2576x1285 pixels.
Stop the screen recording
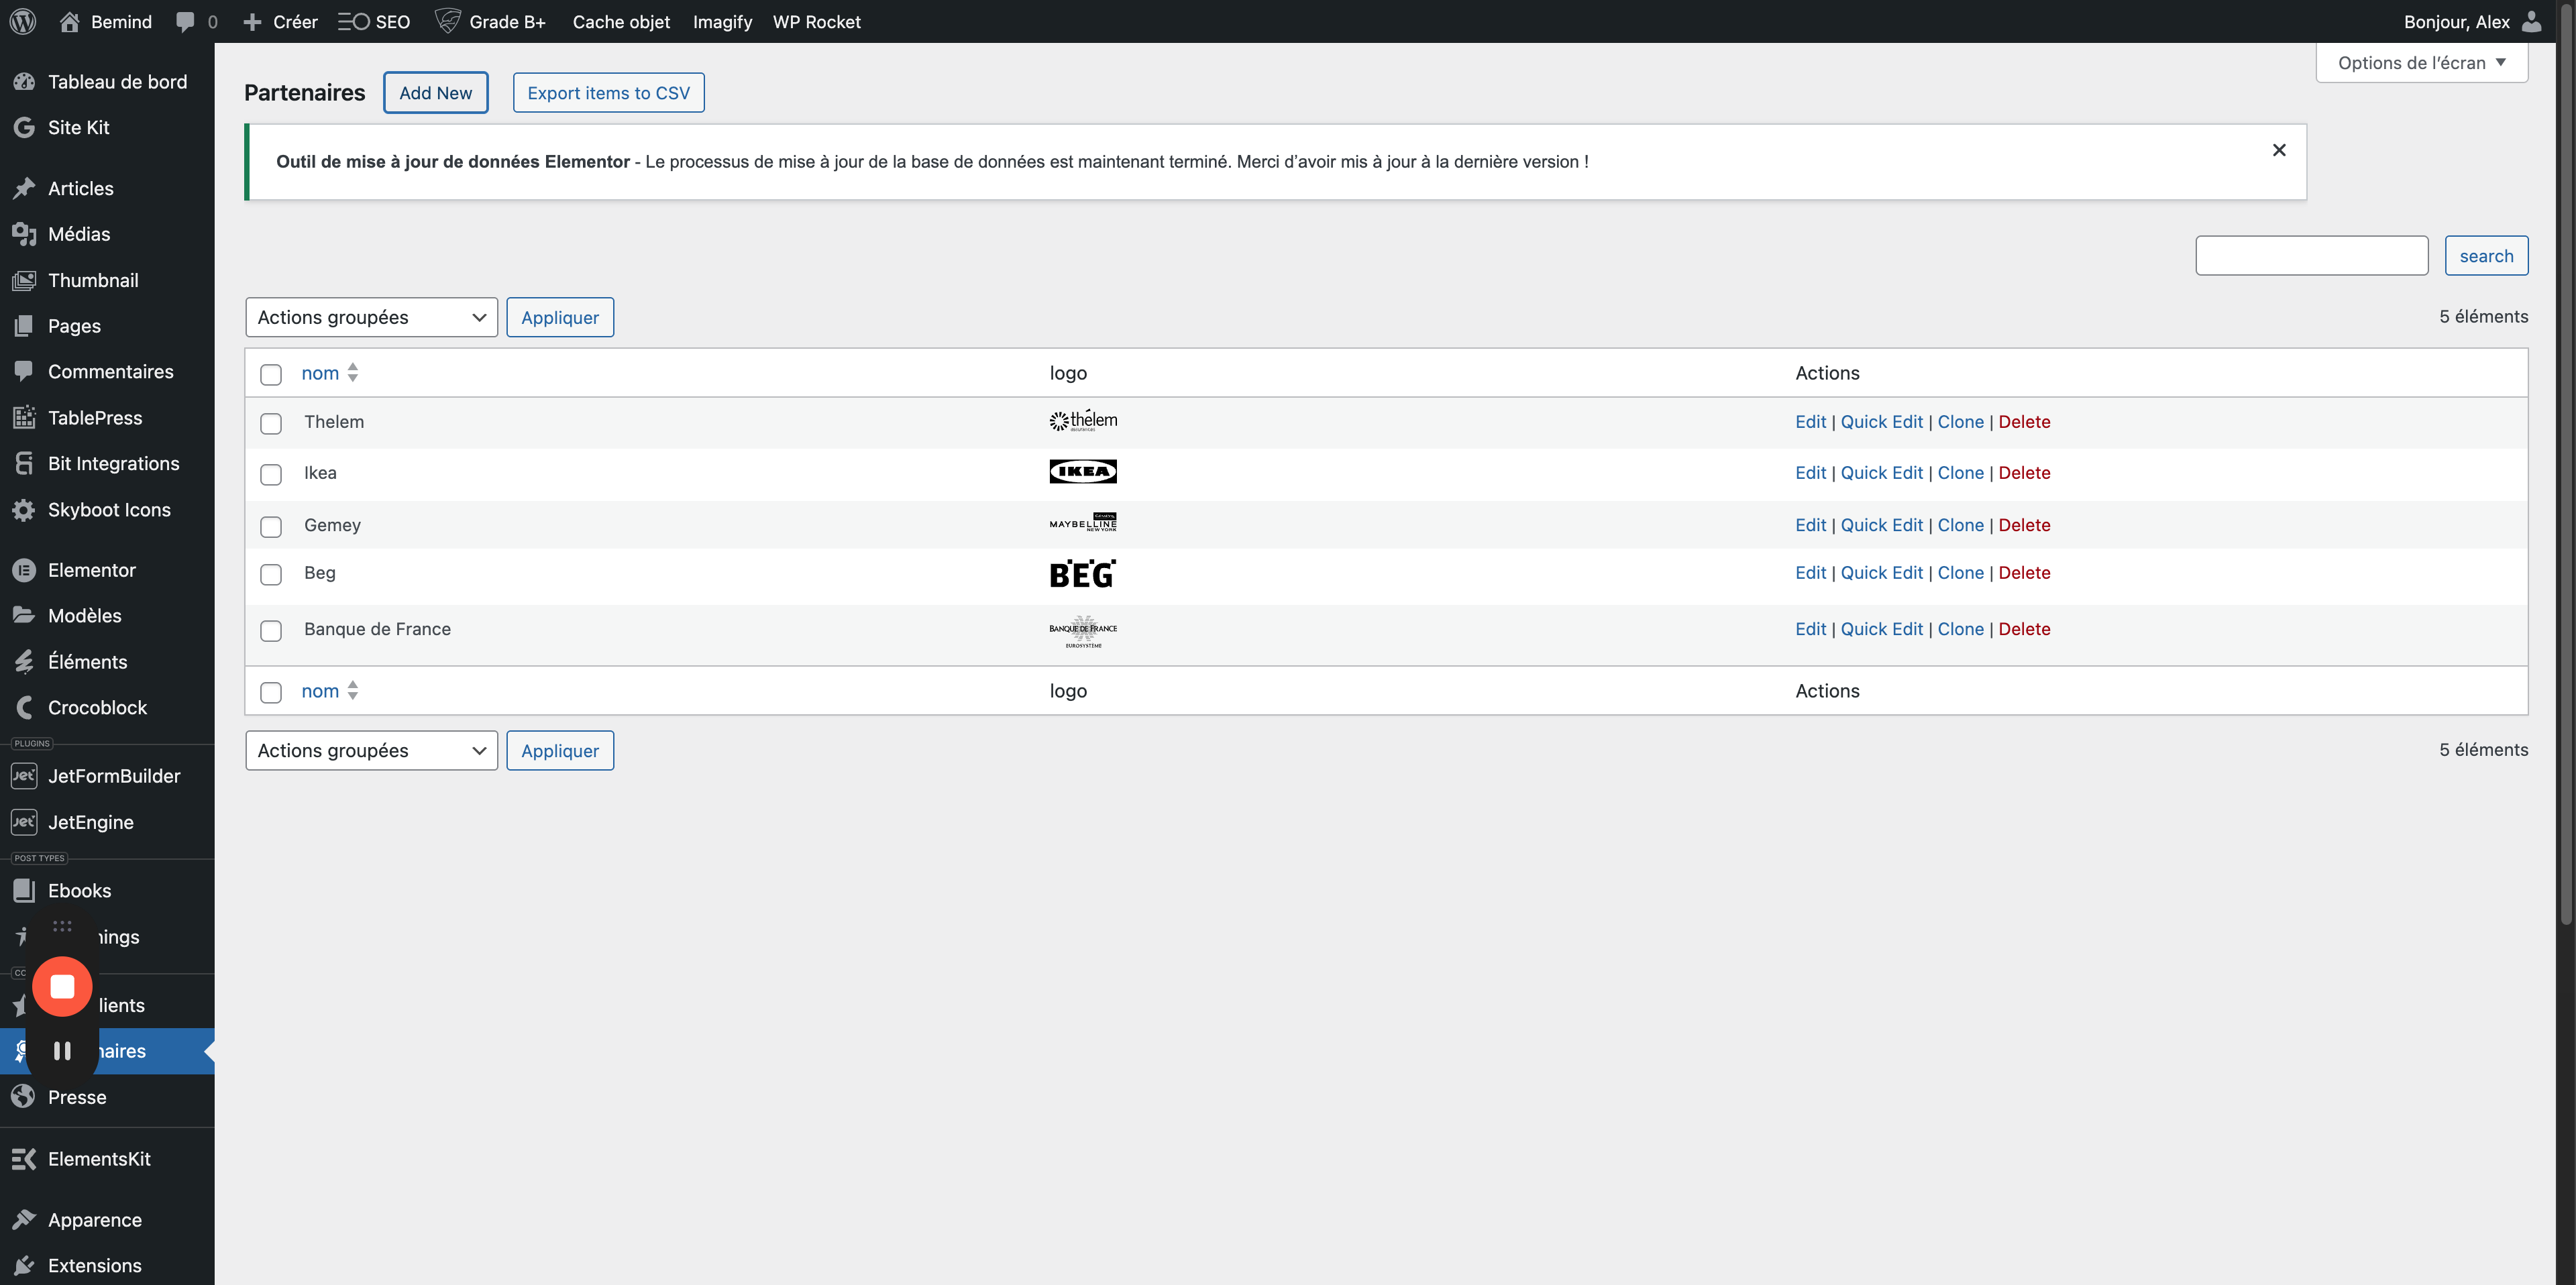62,987
